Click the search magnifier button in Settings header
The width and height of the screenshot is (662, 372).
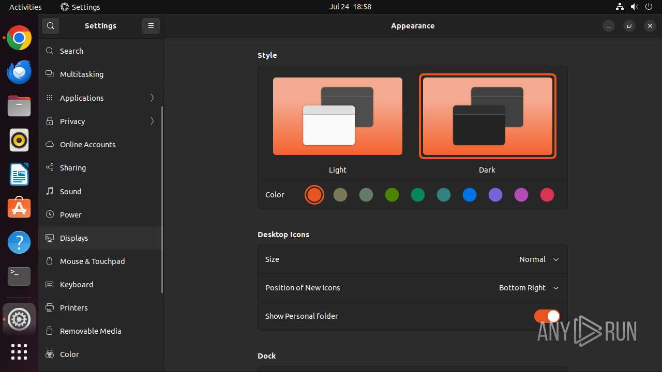[x=50, y=26]
